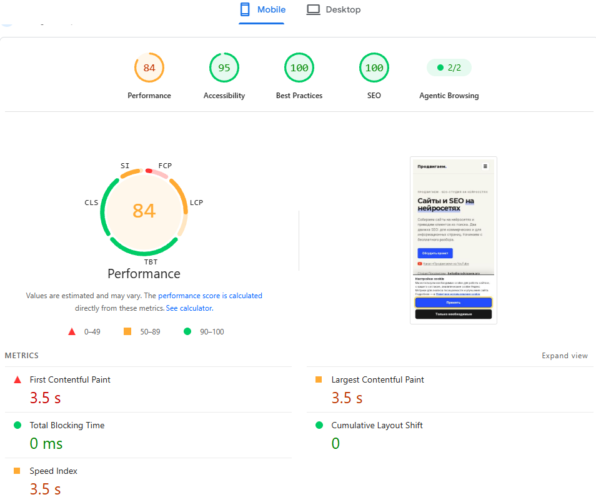Screen dimensions: 596x502
Task: Click the Performance heading under large gauge
Action: [144, 274]
